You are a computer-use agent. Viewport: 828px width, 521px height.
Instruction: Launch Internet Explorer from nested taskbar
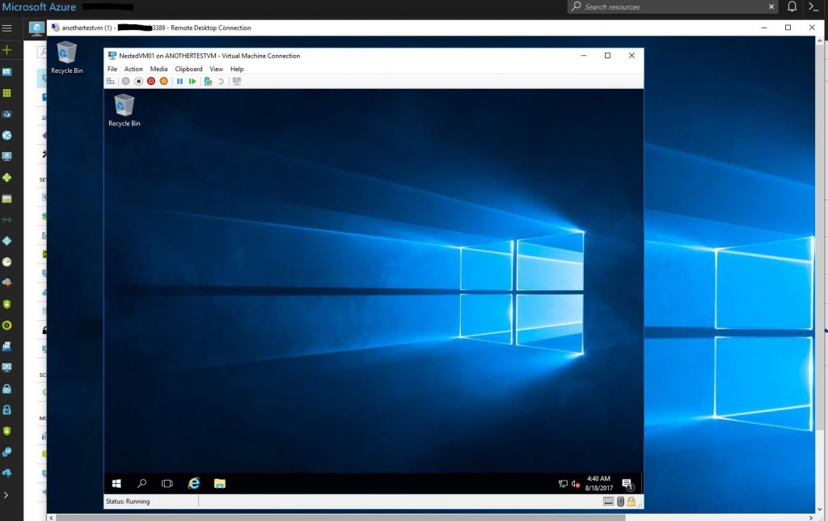tap(194, 484)
